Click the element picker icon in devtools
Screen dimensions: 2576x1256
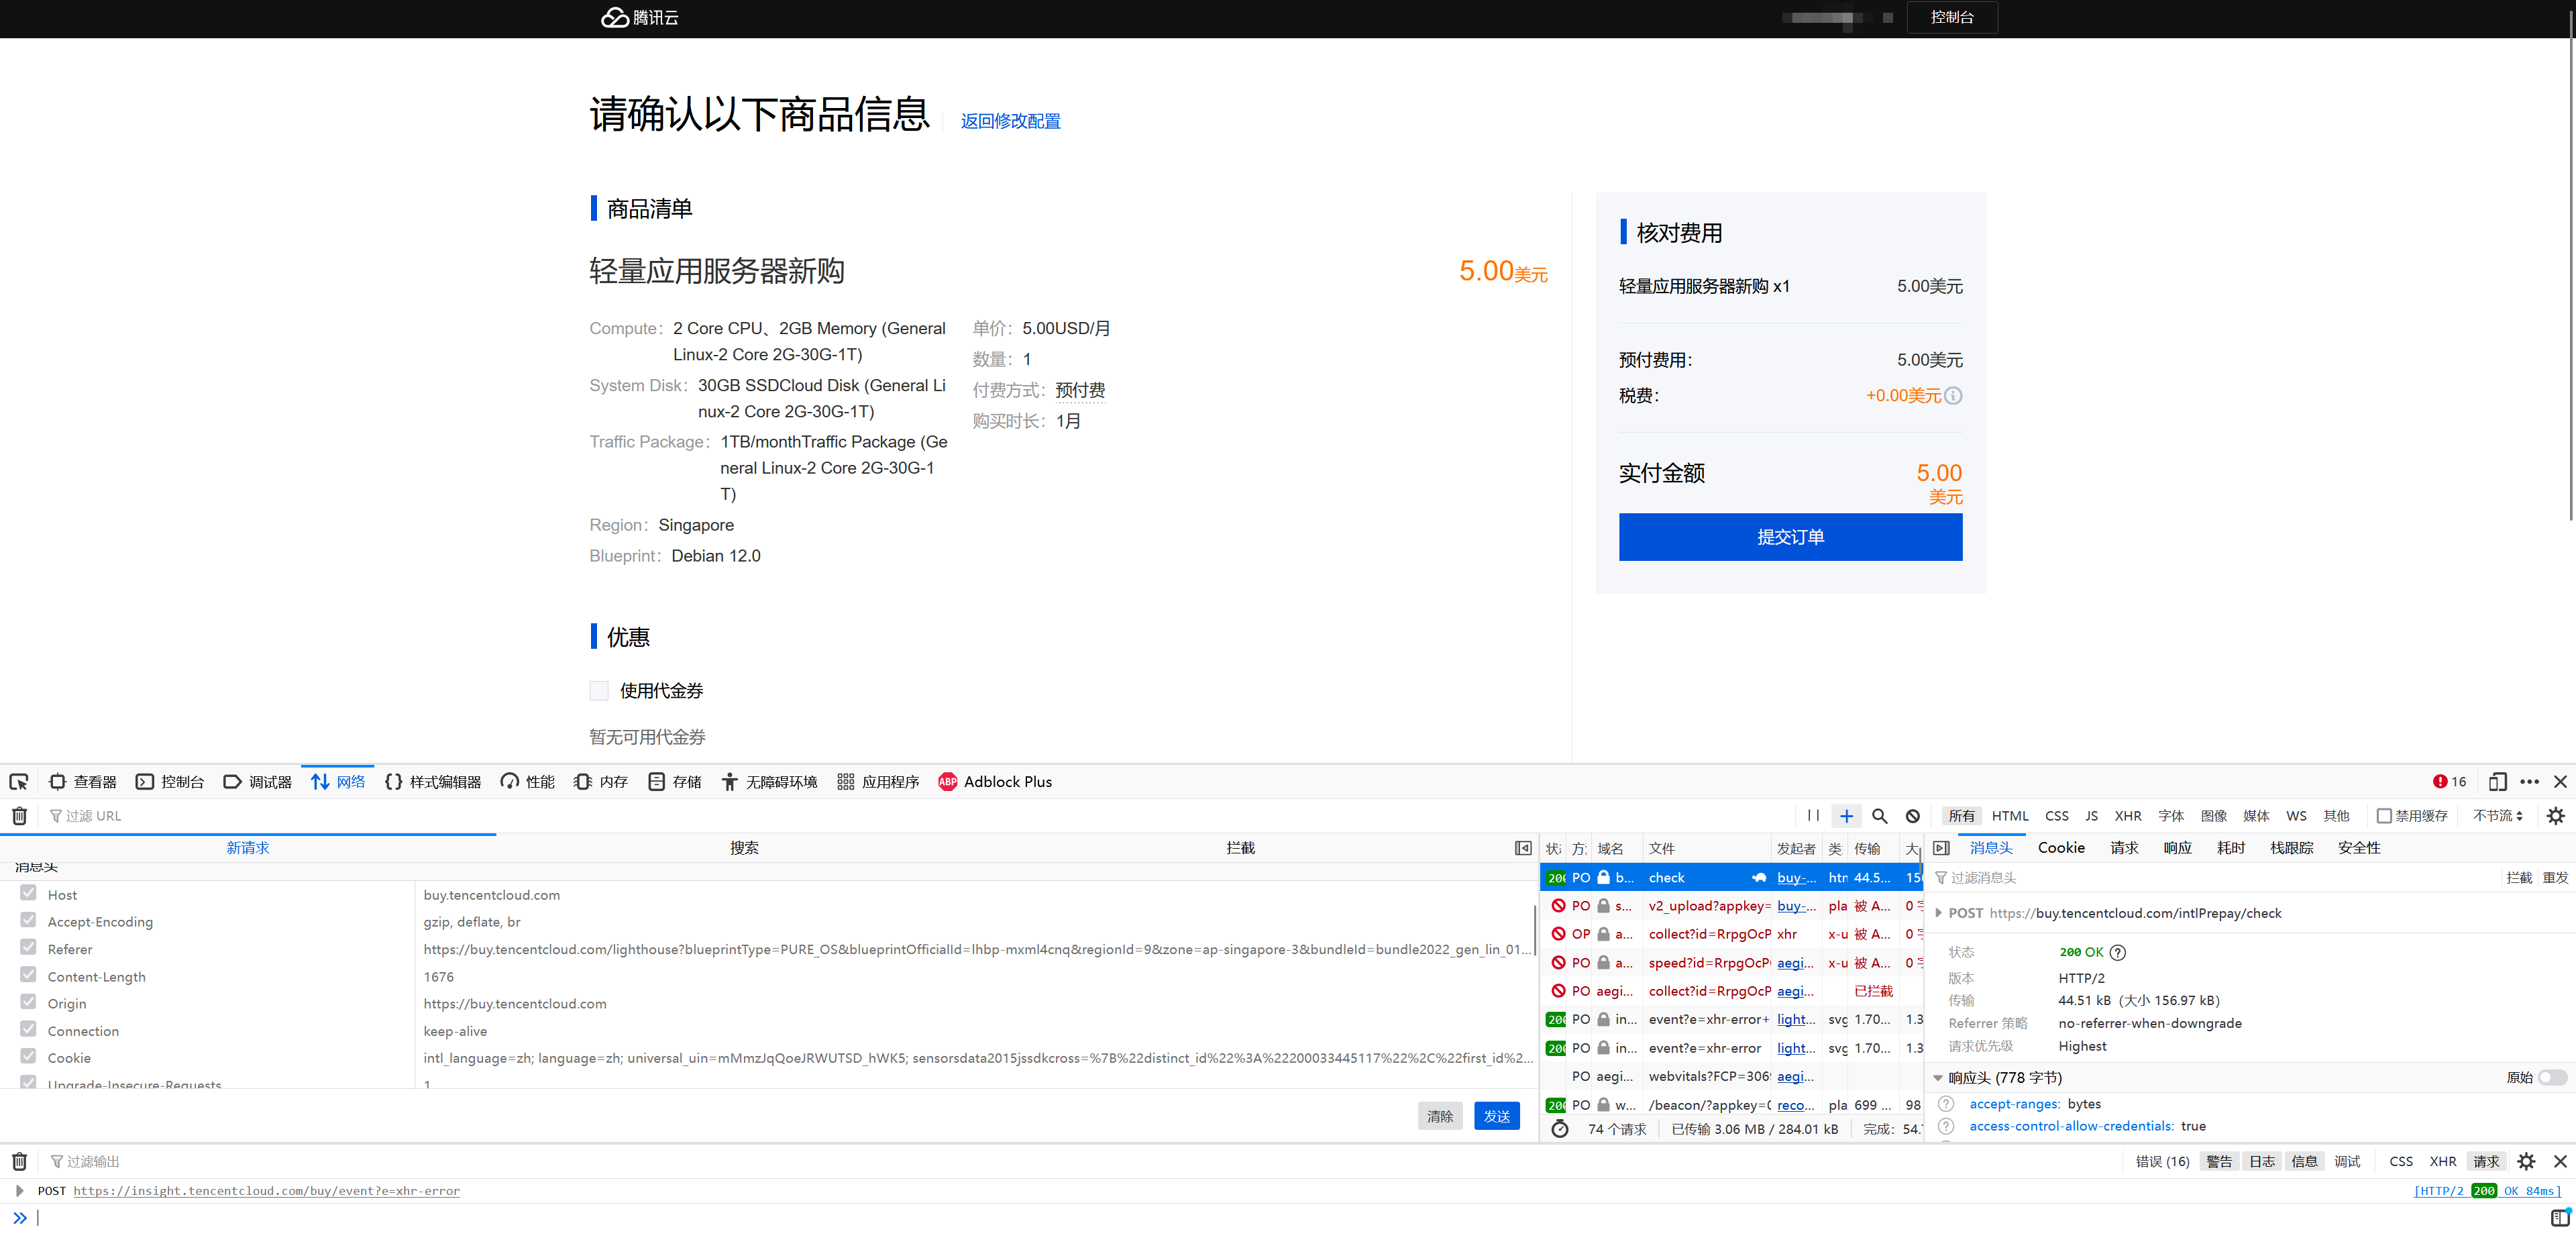[x=19, y=782]
